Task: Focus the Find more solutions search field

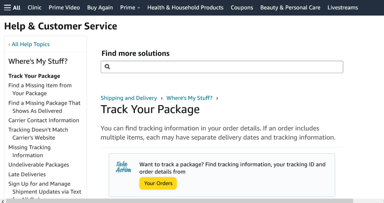Action: coord(224,67)
